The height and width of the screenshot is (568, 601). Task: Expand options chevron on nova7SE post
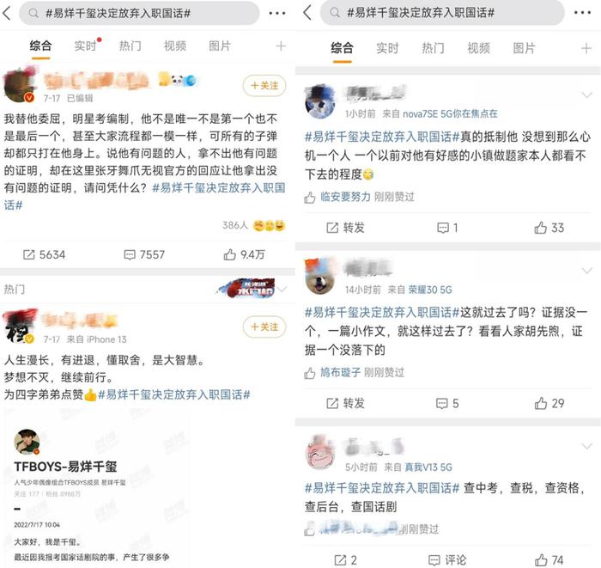click(x=586, y=95)
